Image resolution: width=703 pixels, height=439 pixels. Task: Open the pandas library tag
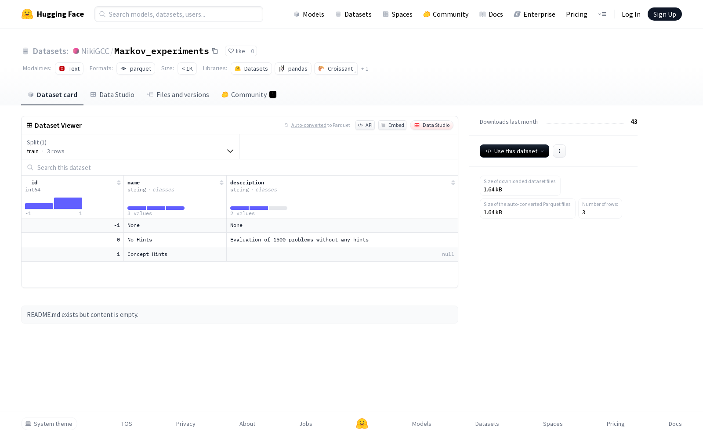click(293, 68)
